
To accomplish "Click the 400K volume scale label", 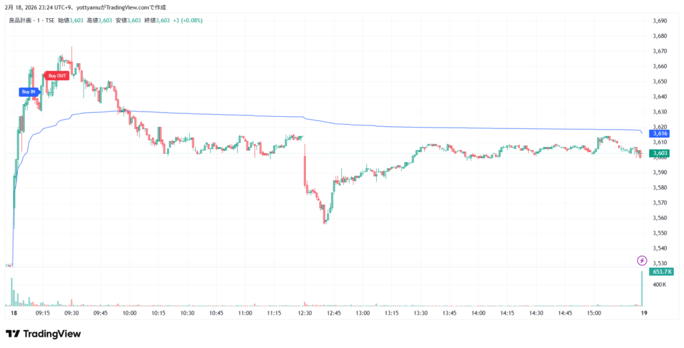I will tap(658, 285).
